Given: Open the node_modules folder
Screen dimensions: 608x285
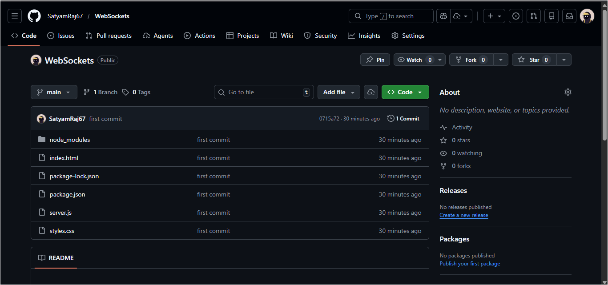Looking at the screenshot, I should (x=70, y=140).
